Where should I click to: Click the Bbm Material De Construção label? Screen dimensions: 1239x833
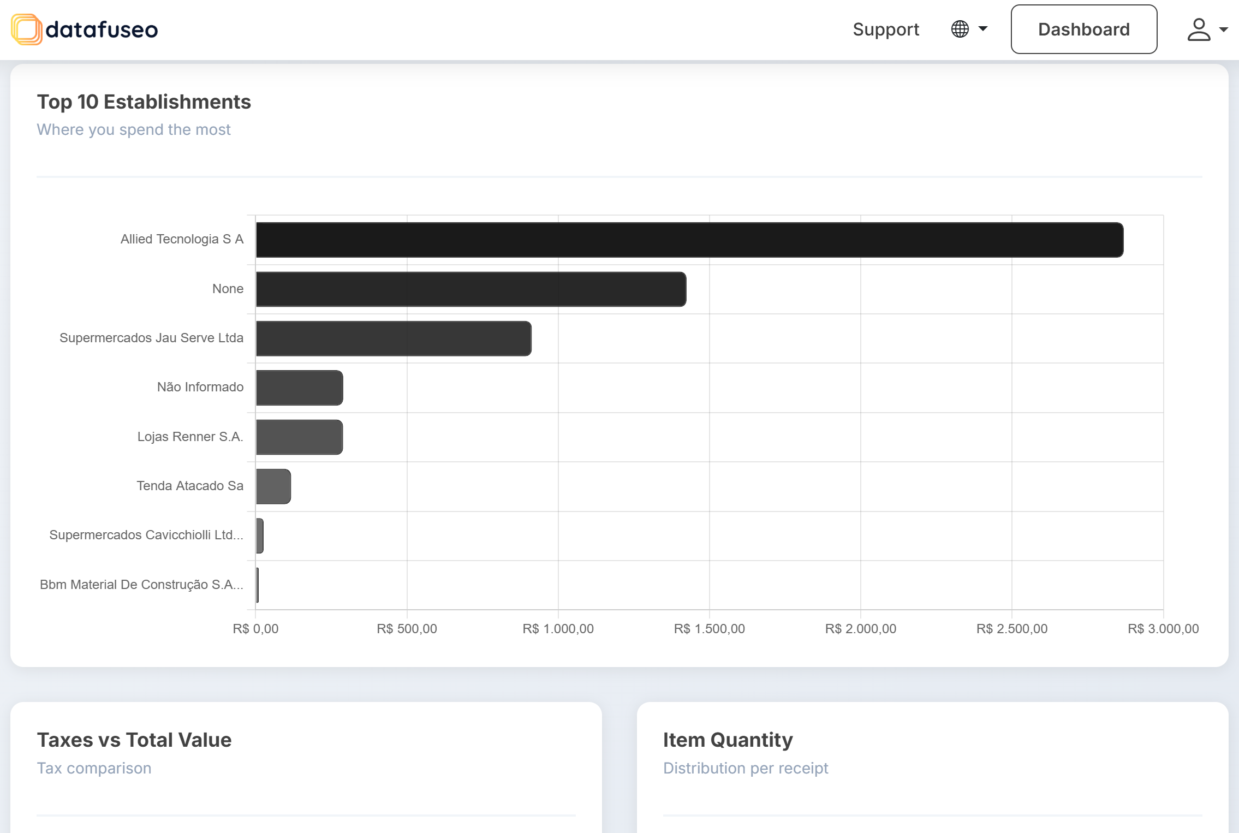tap(141, 585)
